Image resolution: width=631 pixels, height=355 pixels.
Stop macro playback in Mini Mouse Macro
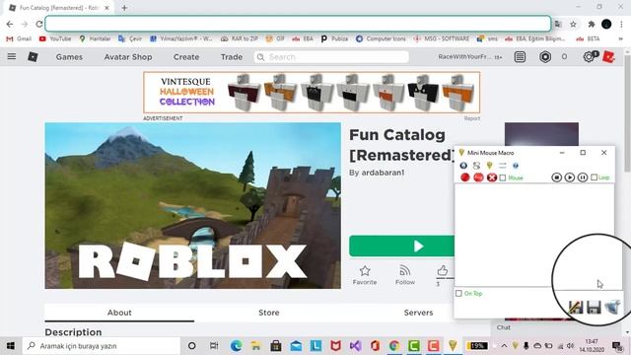click(x=556, y=177)
